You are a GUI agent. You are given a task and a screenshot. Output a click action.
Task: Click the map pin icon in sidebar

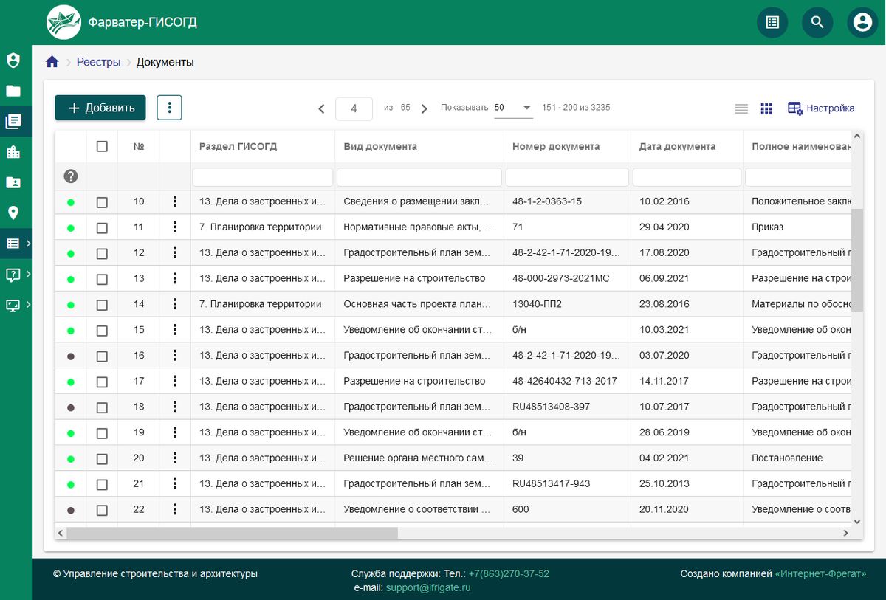point(13,213)
